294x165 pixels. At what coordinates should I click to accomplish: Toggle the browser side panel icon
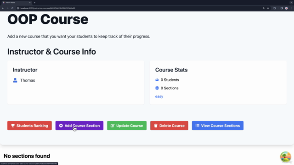point(282,8)
